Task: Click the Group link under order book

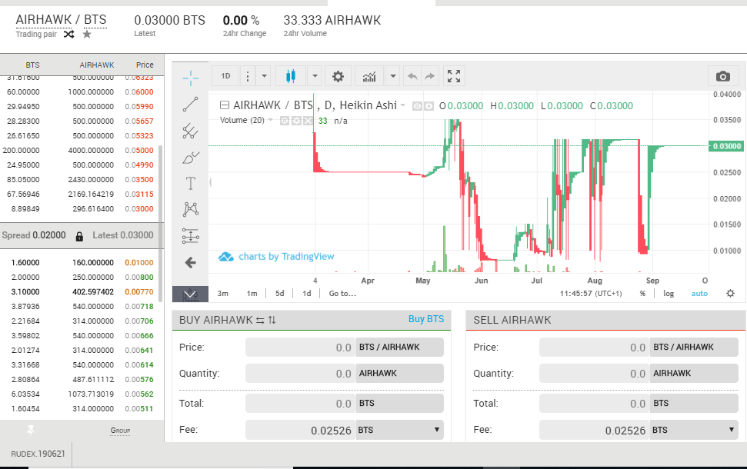Action: tap(120, 431)
